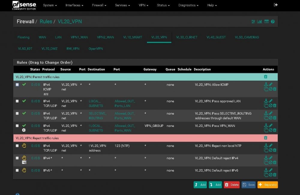The width and height of the screenshot is (300, 195).
Task: Open the help question-mark icon
Action: pyautogui.click(x=273, y=22)
